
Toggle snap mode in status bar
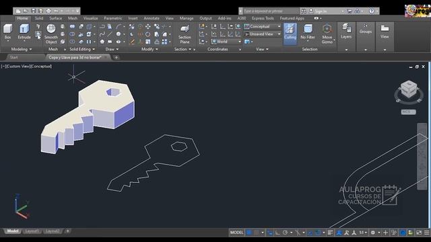(x=256, y=233)
